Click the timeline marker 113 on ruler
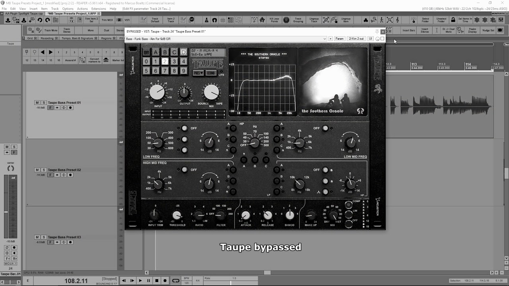The height and width of the screenshot is (286, 509). [414, 64]
